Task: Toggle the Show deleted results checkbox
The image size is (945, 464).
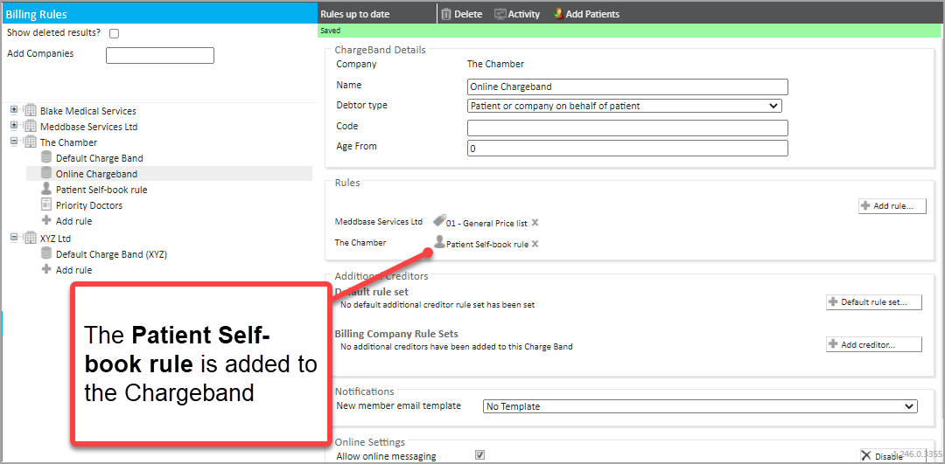Action: click(114, 33)
